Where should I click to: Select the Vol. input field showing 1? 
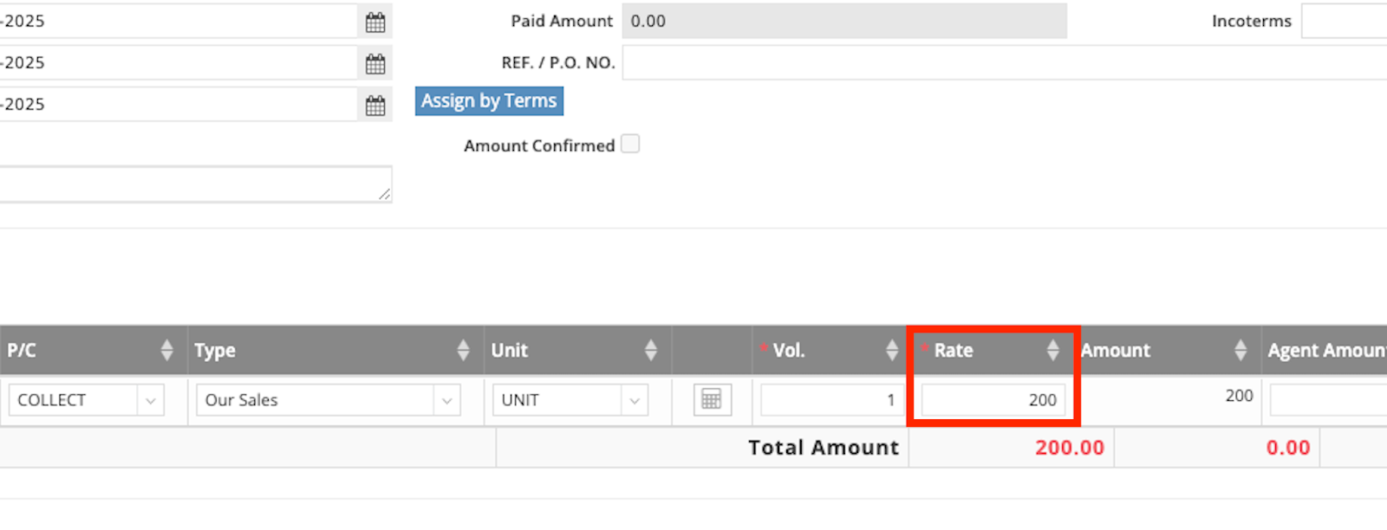click(830, 400)
